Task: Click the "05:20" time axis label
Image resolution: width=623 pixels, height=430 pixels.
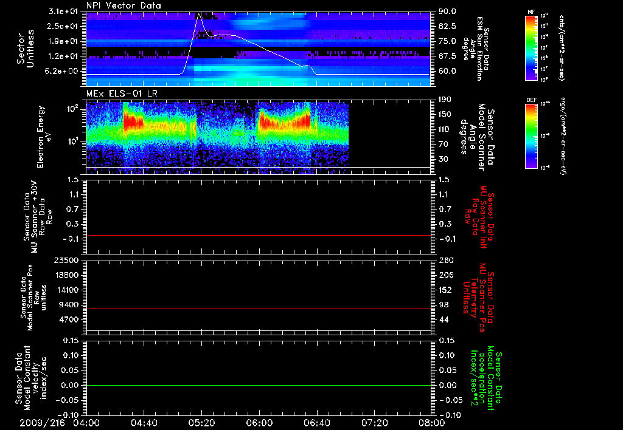Action: pos(201,423)
